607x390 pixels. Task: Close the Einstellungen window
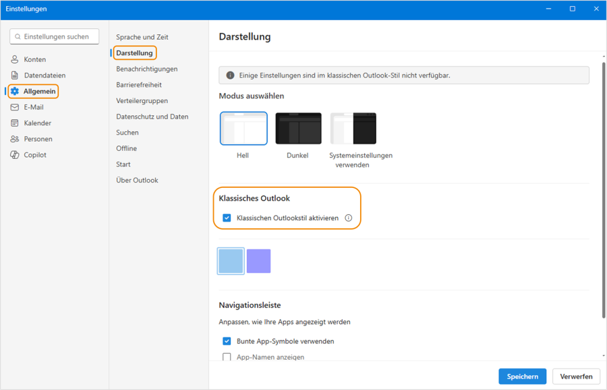(596, 9)
